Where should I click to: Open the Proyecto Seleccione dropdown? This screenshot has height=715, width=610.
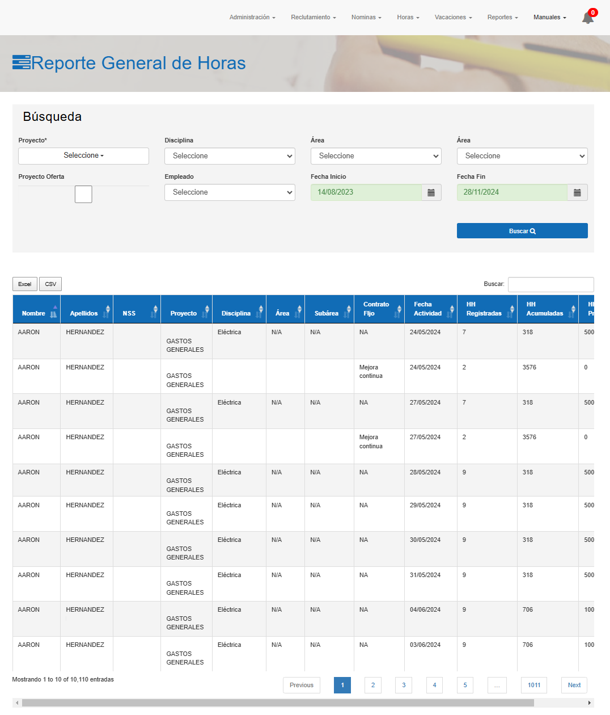[x=83, y=155]
